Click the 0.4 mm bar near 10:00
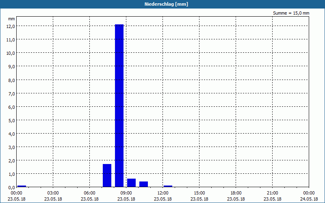The height and width of the screenshot is (203, 325). click(x=144, y=184)
